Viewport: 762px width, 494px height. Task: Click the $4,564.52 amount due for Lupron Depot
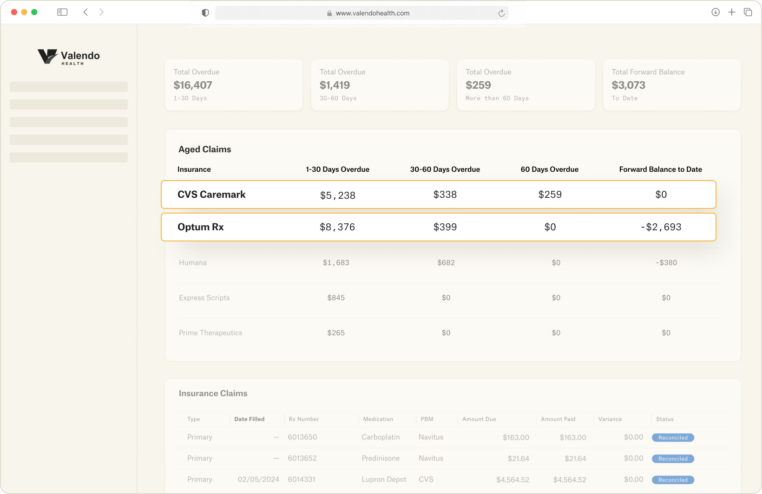(513, 480)
